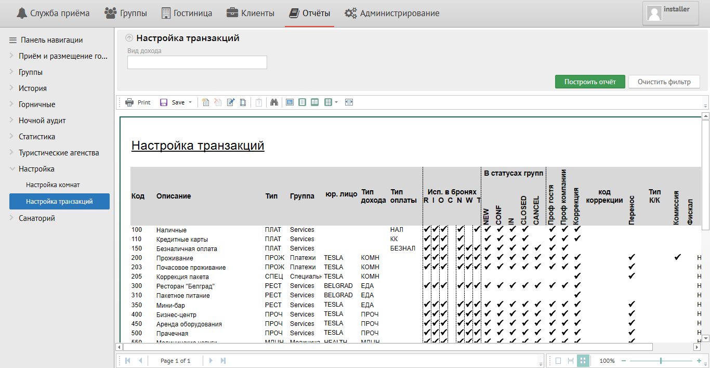Viewport: 710px width, 368px height.
Task: Click the page setup icon
Action: pyautogui.click(x=243, y=102)
